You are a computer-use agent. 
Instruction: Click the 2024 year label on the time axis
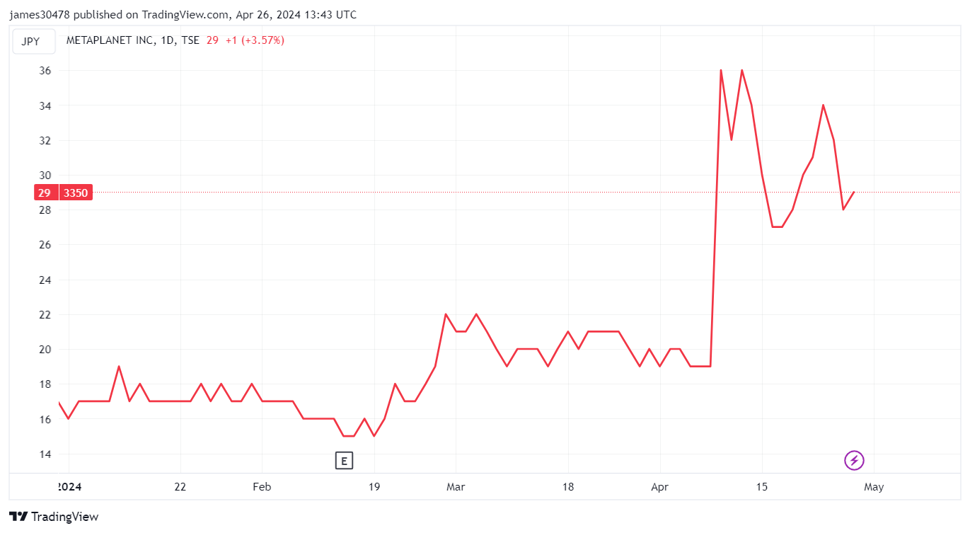[69, 487]
